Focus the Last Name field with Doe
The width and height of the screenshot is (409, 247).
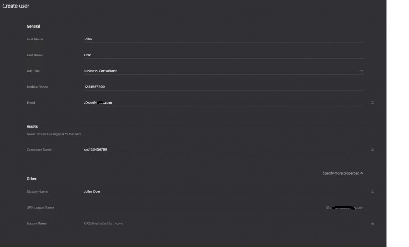[x=221, y=55]
